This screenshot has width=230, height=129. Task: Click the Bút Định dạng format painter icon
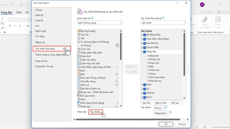79,31
